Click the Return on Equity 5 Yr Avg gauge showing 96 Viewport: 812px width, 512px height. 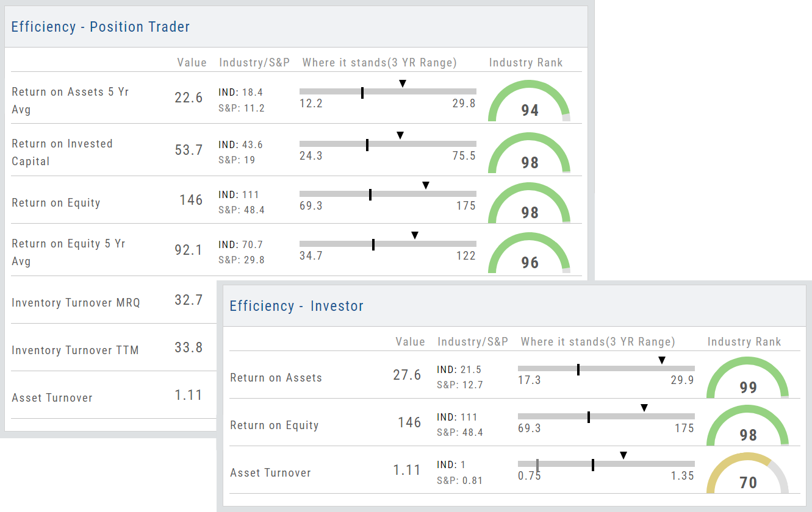(529, 252)
